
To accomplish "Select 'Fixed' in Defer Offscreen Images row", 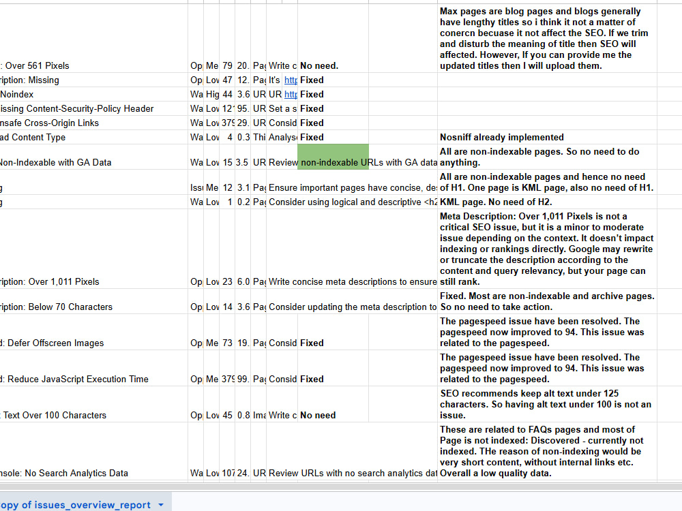I will pyautogui.click(x=333, y=332).
